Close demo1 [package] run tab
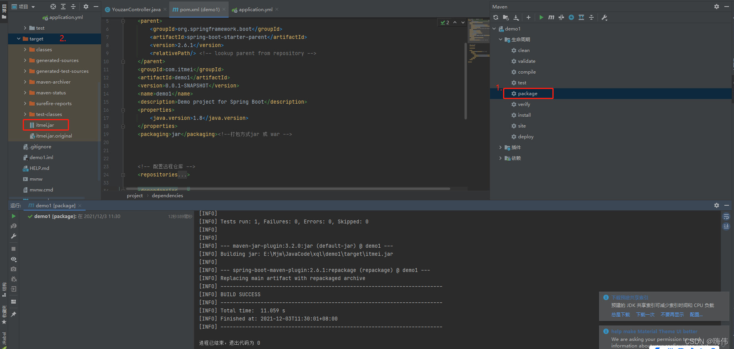Image resolution: width=734 pixels, height=349 pixels. (80, 205)
